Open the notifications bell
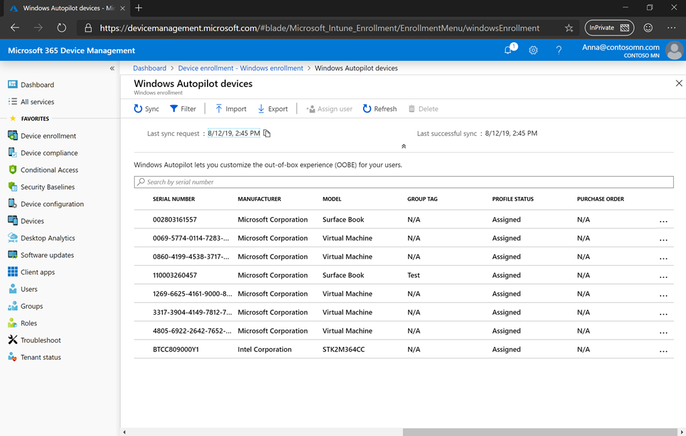This screenshot has height=436, width=686. [508, 50]
